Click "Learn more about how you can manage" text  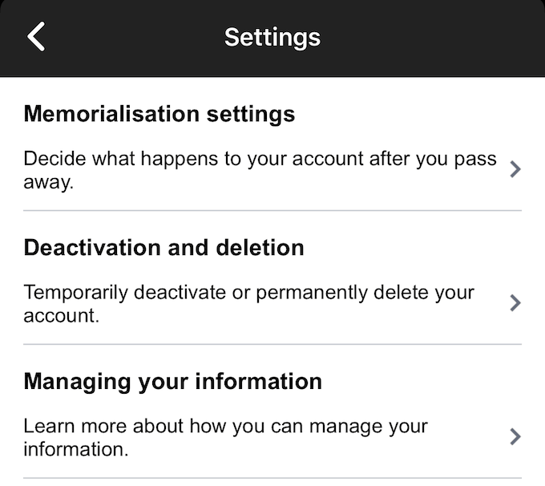click(x=225, y=426)
